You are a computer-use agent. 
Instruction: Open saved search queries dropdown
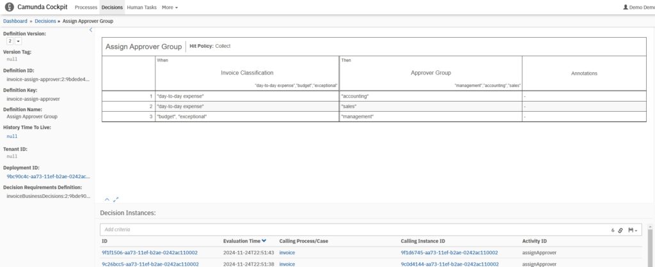tap(633, 231)
